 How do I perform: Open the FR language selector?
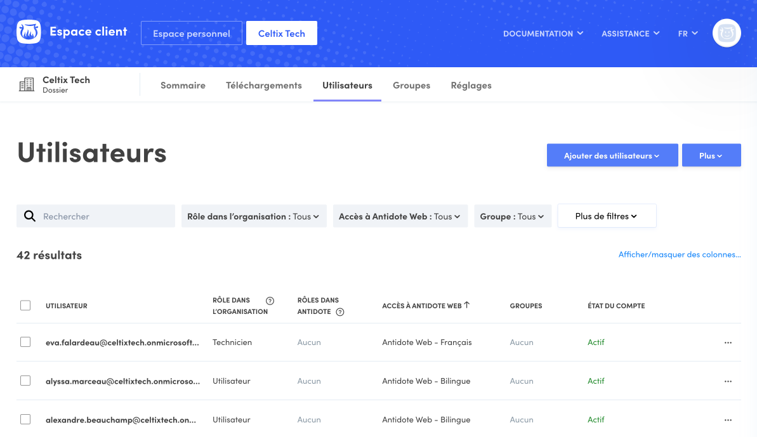point(688,33)
